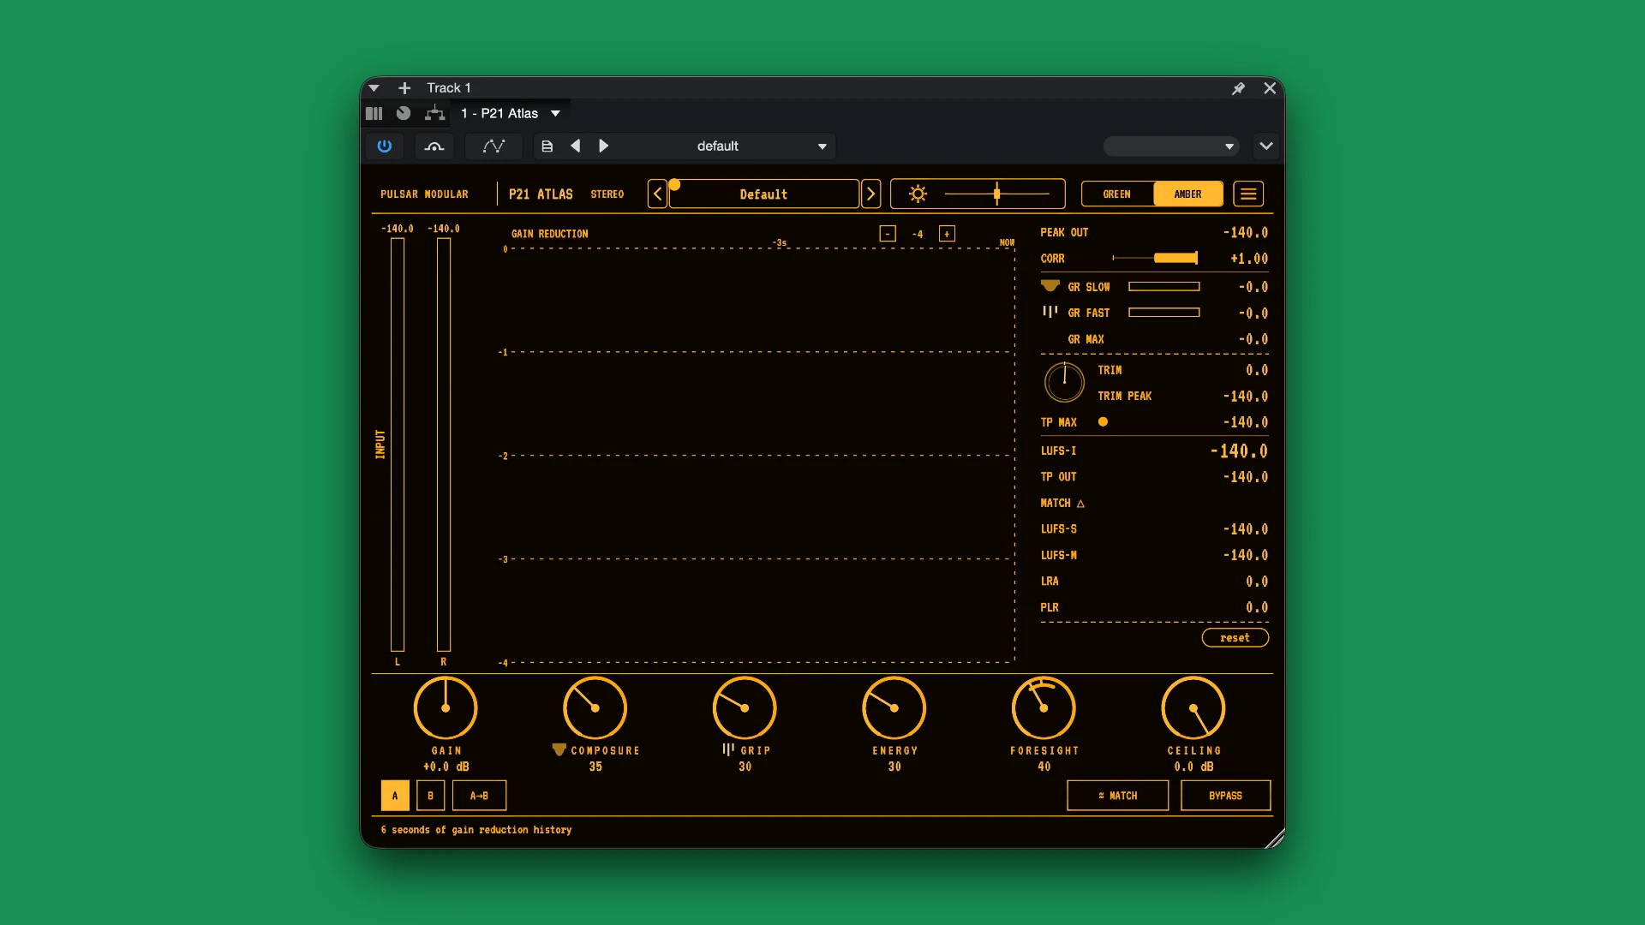
Task: Go to previous host preset arrow
Action: [576, 146]
